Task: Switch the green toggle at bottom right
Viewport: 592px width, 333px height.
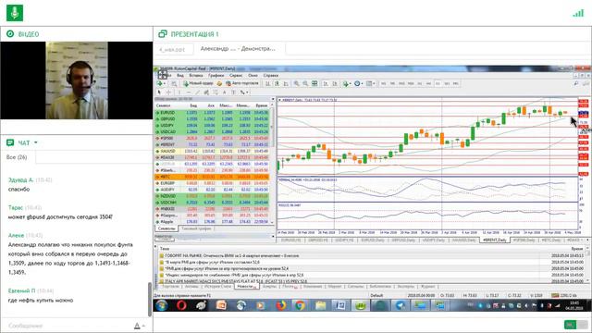Action: tap(576, 325)
